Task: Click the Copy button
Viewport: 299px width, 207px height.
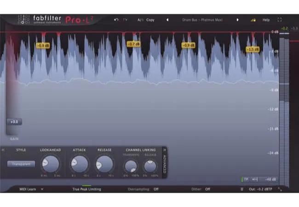Action: point(150,20)
